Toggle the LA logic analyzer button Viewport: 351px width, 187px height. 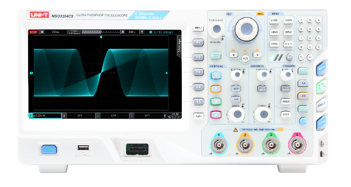(x=303, y=83)
